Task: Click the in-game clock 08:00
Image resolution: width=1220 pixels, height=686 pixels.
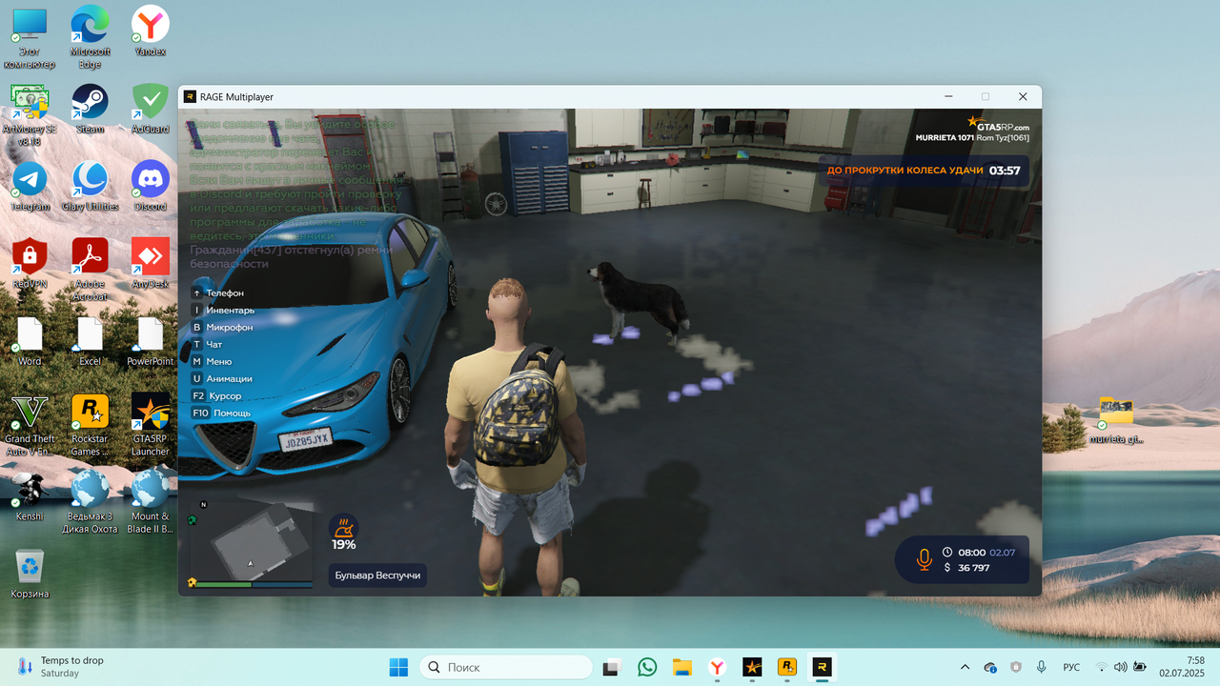Action: click(x=971, y=553)
